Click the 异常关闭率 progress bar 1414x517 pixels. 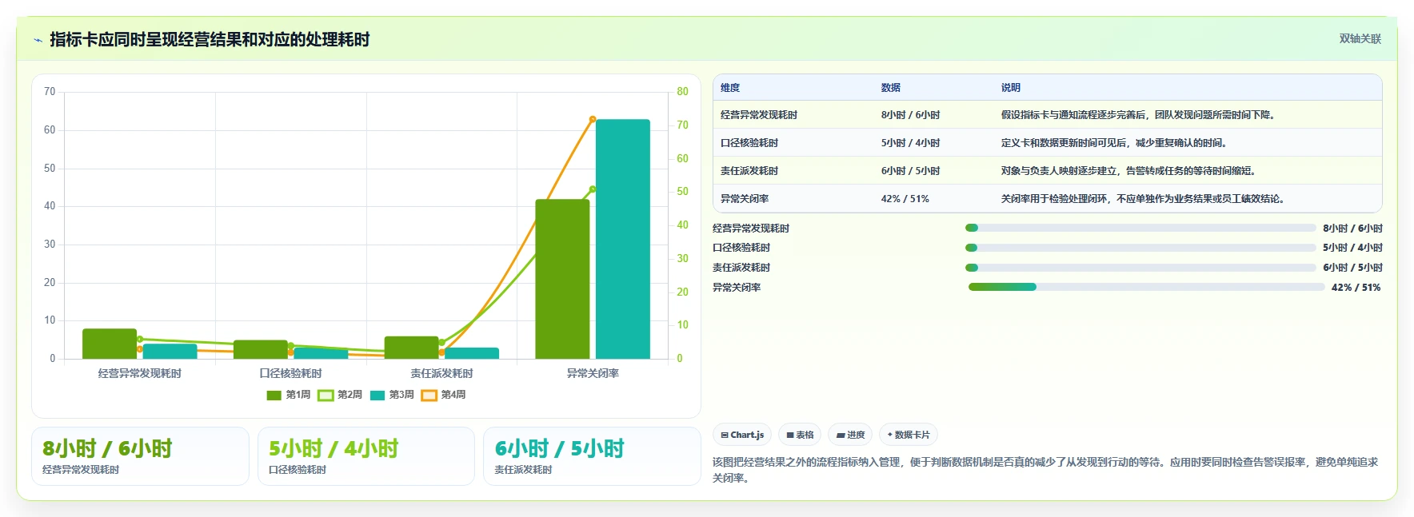coord(1146,287)
